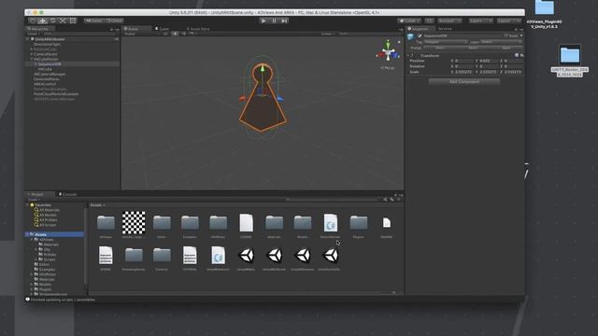This screenshot has height=336, width=598.
Task: Click the Persp label under the gizmo
Action: click(389, 68)
